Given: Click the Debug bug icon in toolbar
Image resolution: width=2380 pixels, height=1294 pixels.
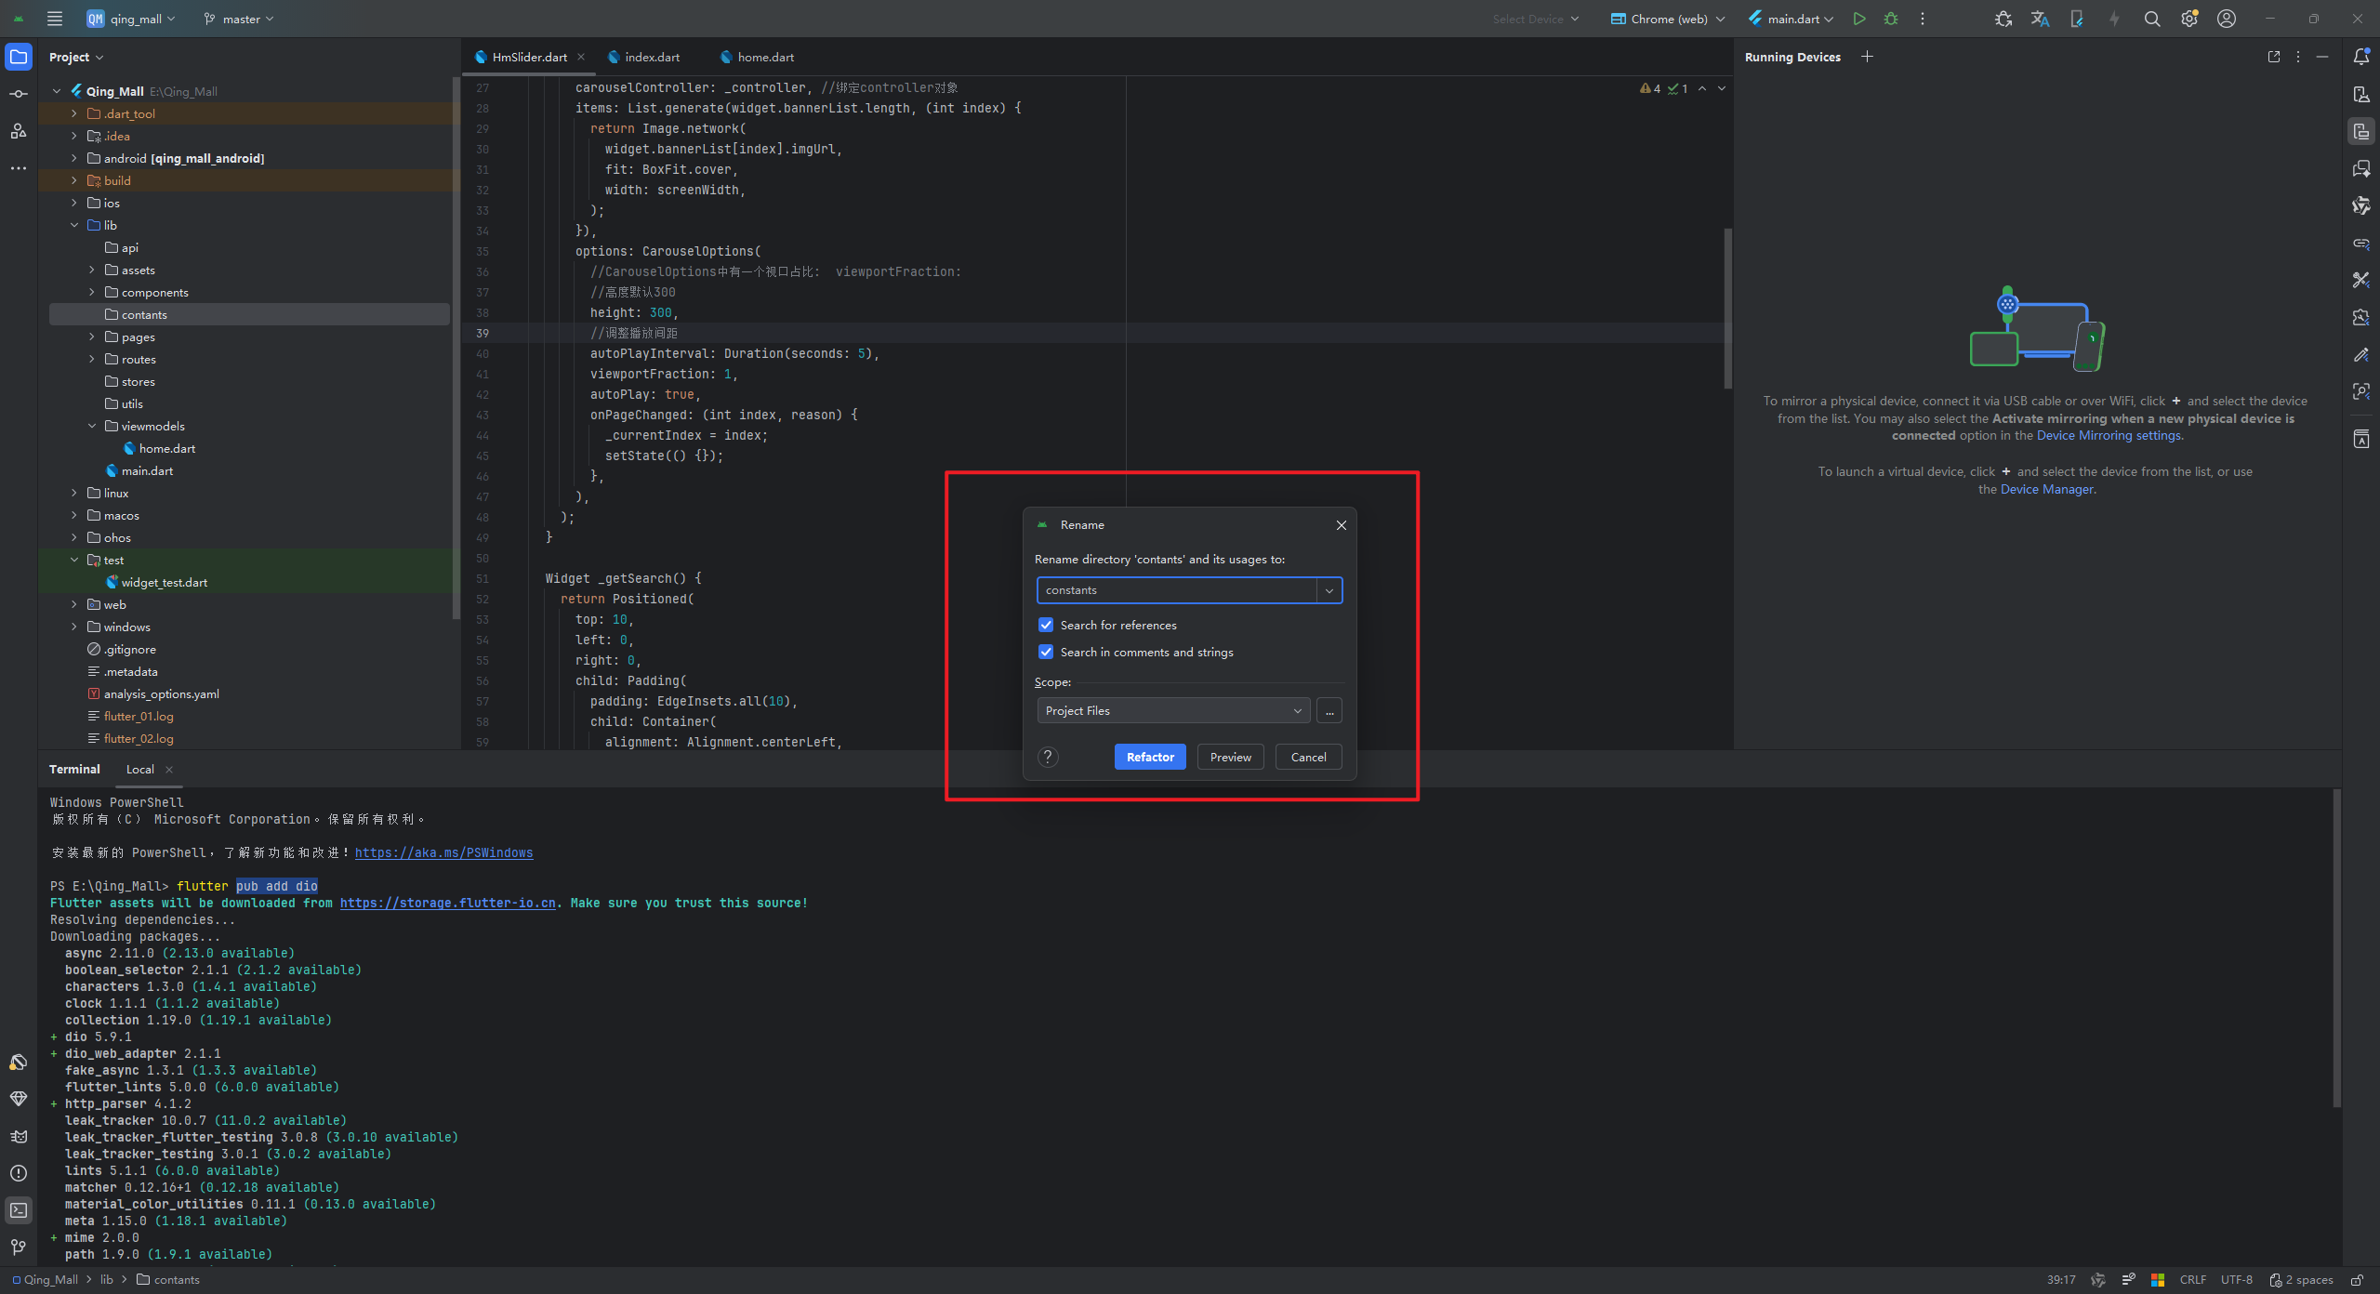Looking at the screenshot, I should [1891, 19].
